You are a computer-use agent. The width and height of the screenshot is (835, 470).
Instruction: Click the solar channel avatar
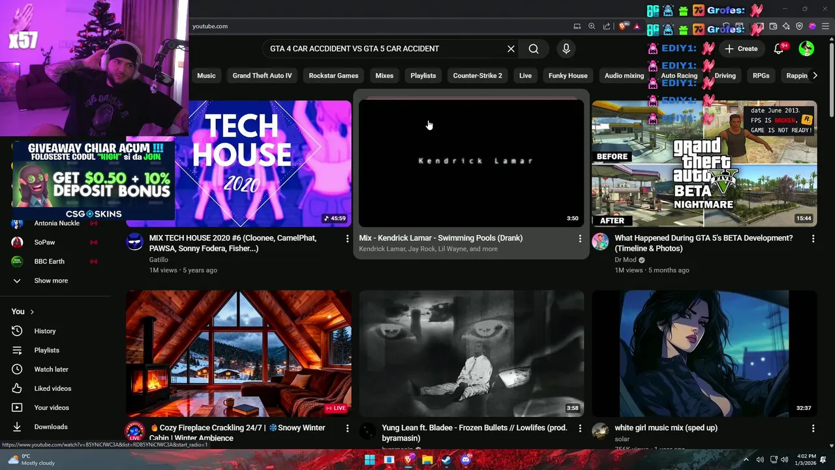click(x=600, y=431)
